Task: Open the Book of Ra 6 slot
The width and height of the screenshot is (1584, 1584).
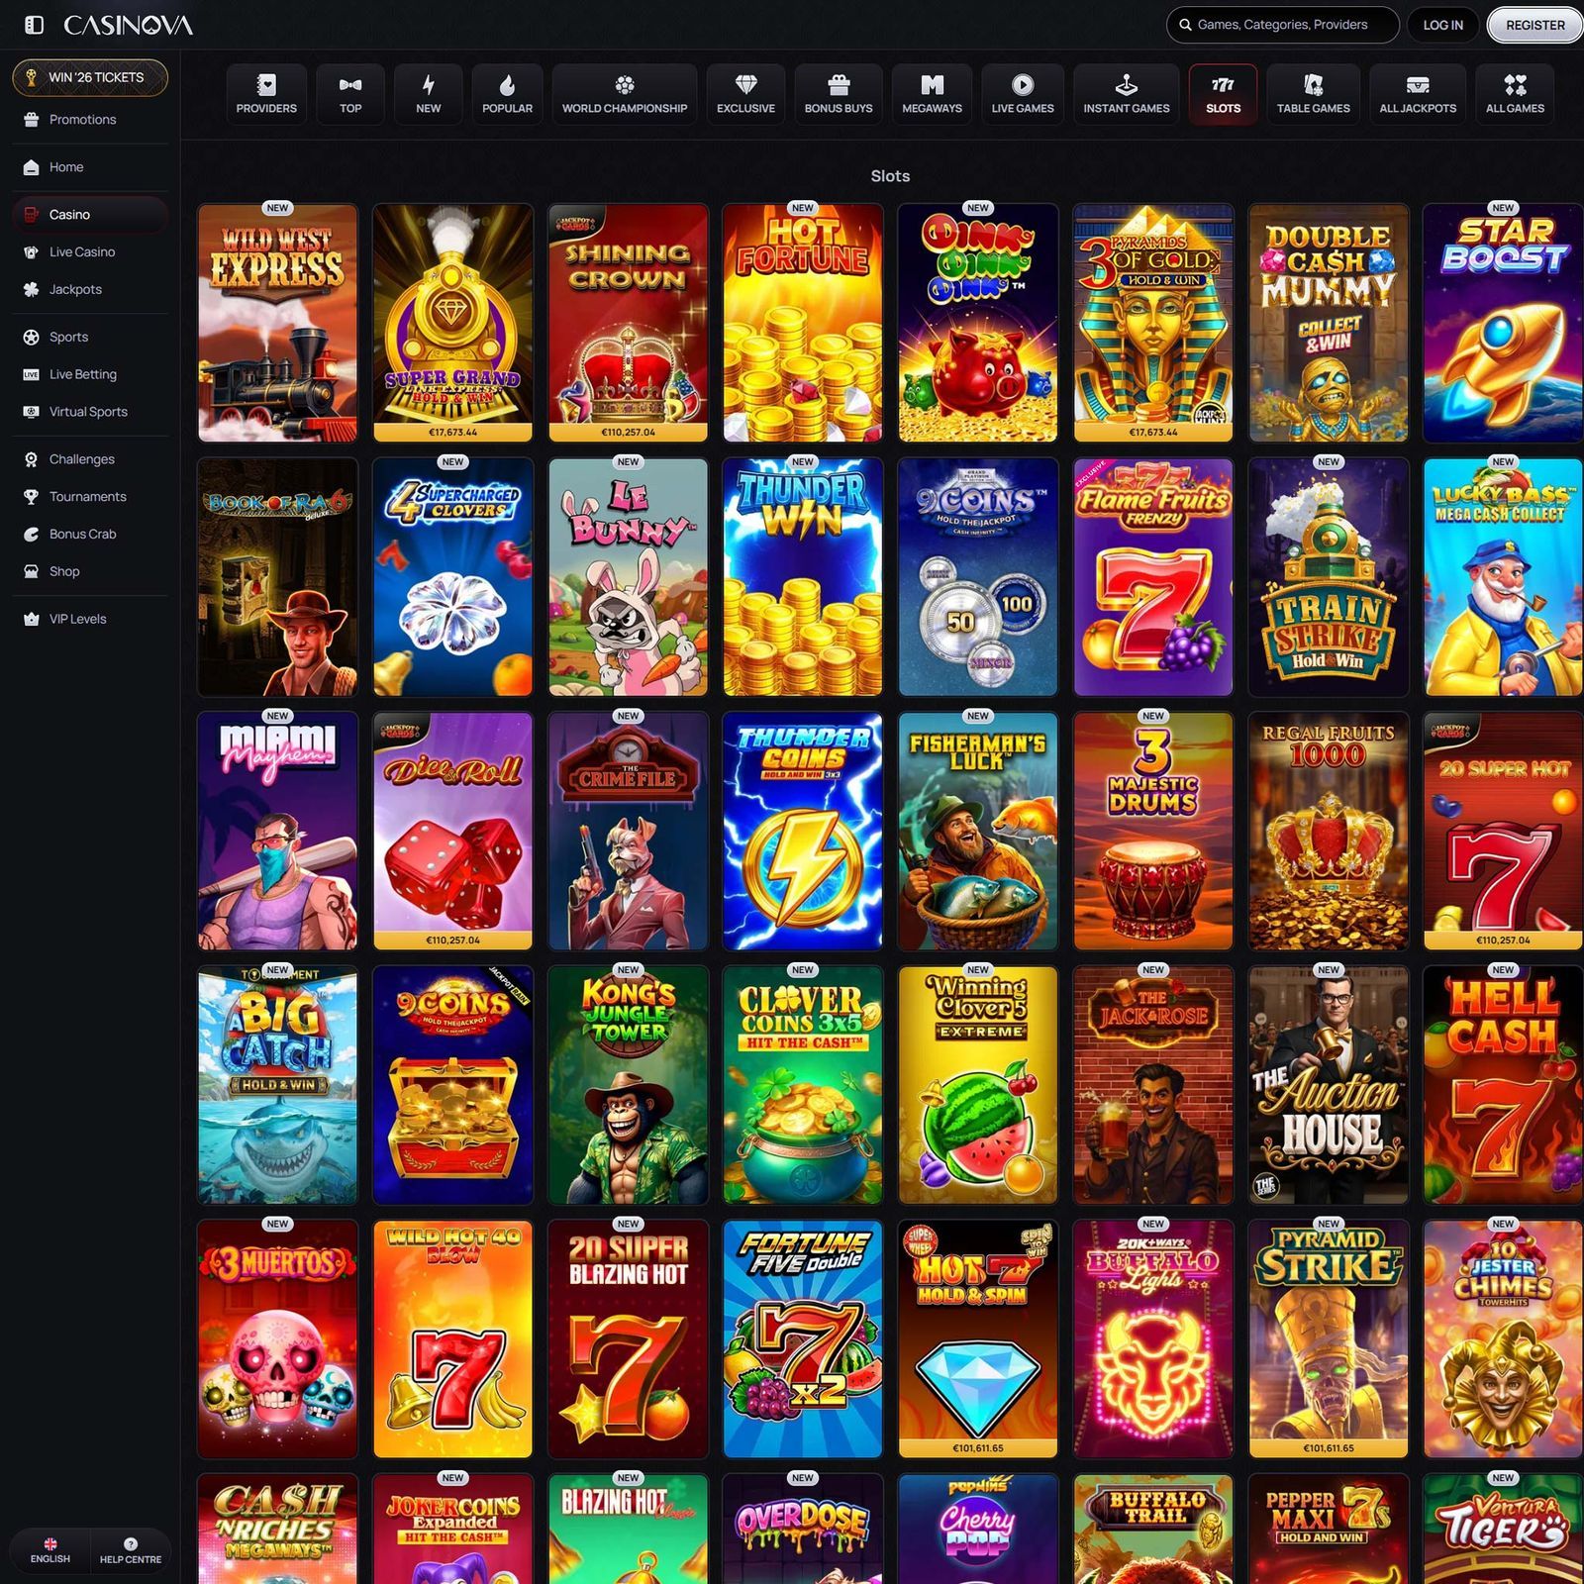Action: pos(277,577)
